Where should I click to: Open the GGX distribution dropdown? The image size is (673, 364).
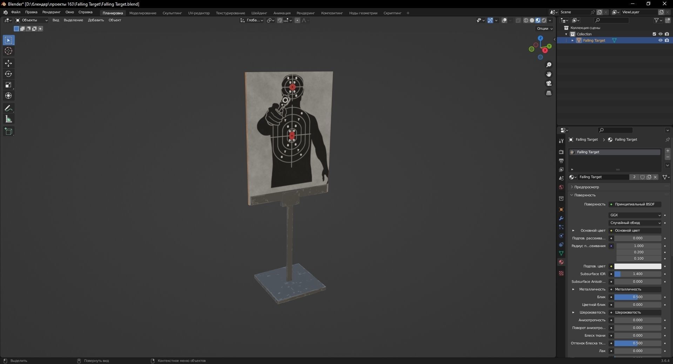pyautogui.click(x=635, y=215)
